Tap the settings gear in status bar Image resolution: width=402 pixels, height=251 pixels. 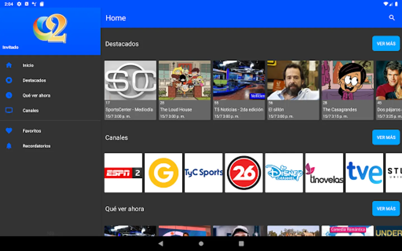coord(19,4)
